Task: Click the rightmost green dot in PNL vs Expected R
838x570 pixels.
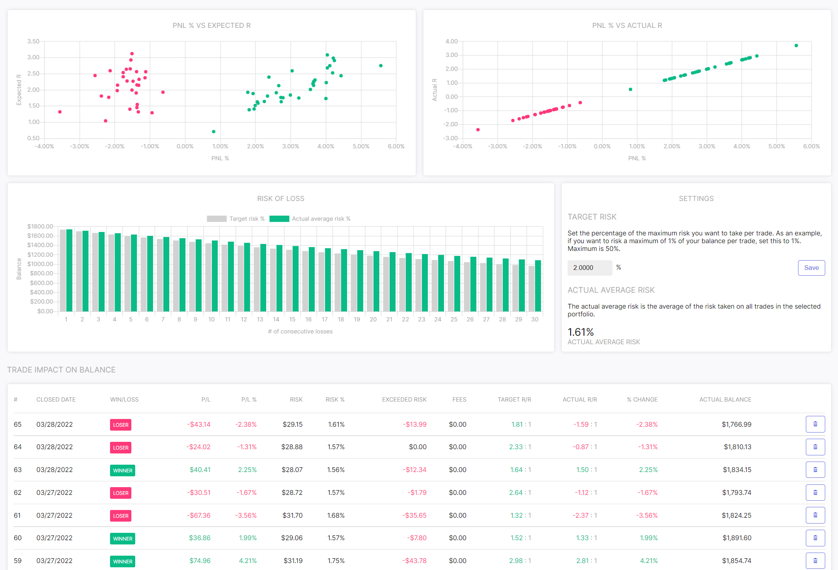Action: click(381, 66)
